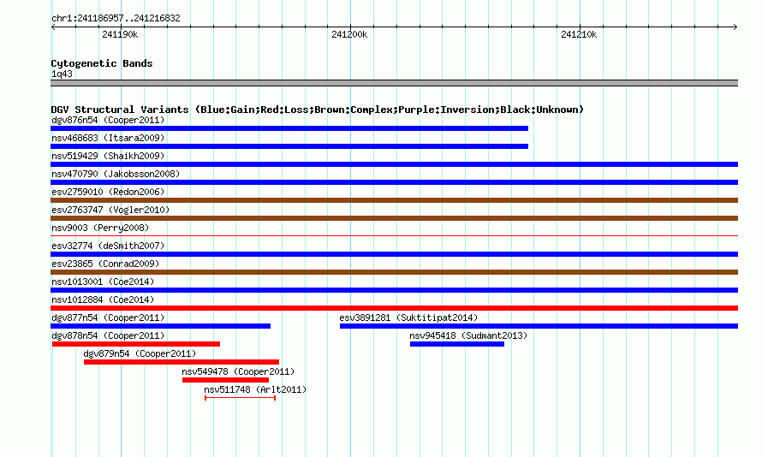Open esv2763747 (Vogler2010) label
Viewport: 762px width, 457px height.
[110, 210]
